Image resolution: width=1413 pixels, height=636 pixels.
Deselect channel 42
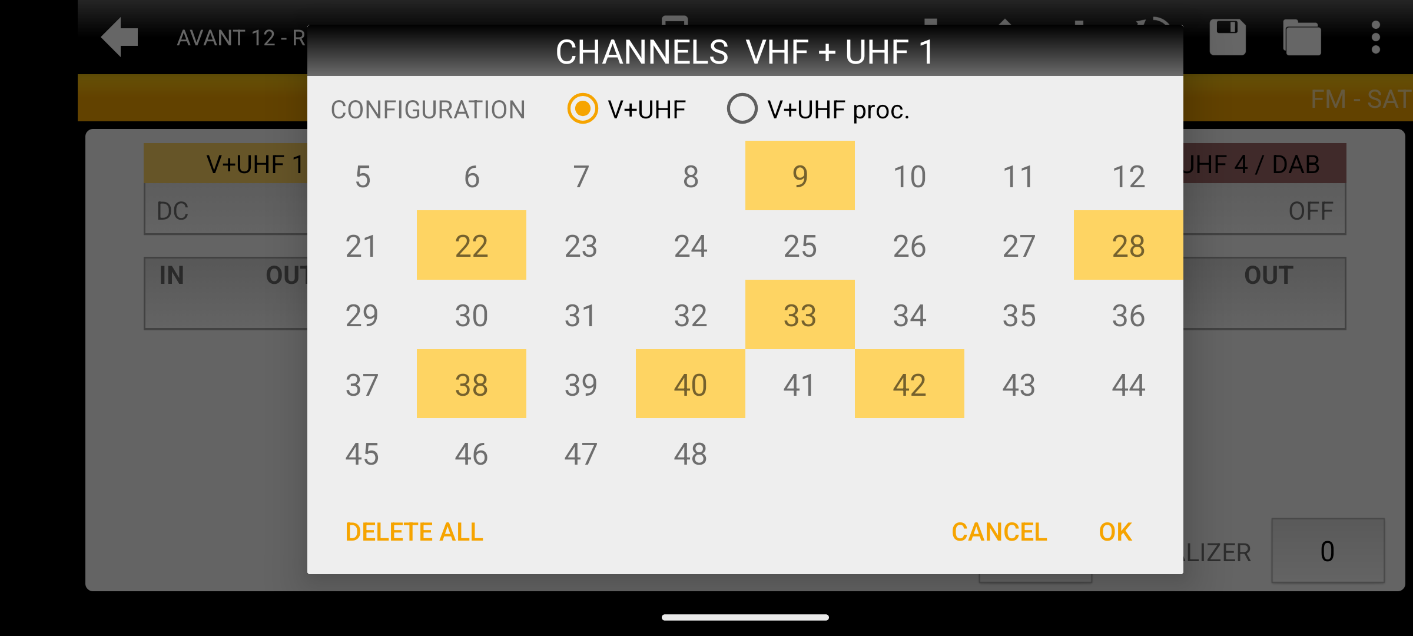[909, 385]
